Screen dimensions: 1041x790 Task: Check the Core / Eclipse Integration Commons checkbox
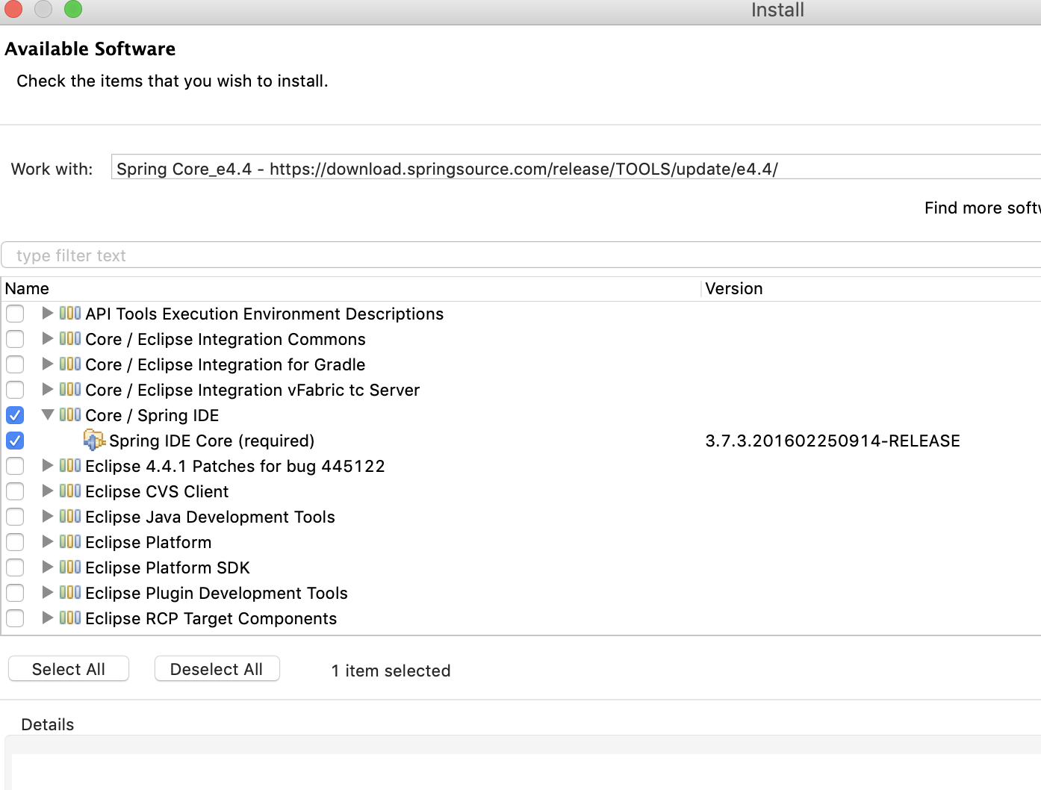coord(15,339)
